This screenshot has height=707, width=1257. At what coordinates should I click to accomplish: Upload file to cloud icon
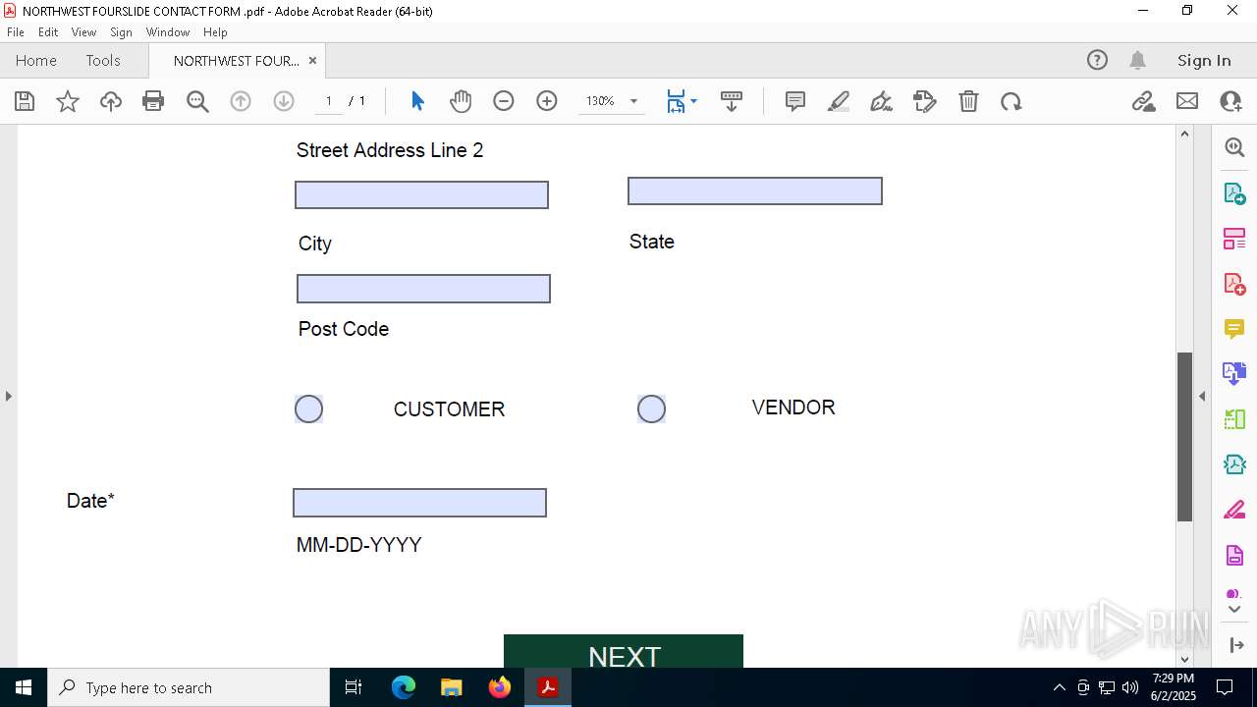click(x=111, y=101)
